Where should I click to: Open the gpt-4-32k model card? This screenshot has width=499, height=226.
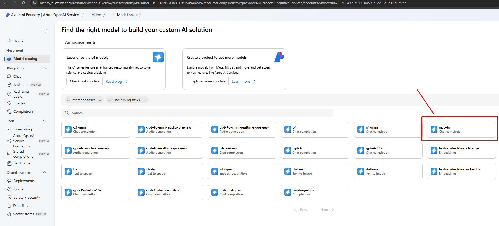pos(388,150)
